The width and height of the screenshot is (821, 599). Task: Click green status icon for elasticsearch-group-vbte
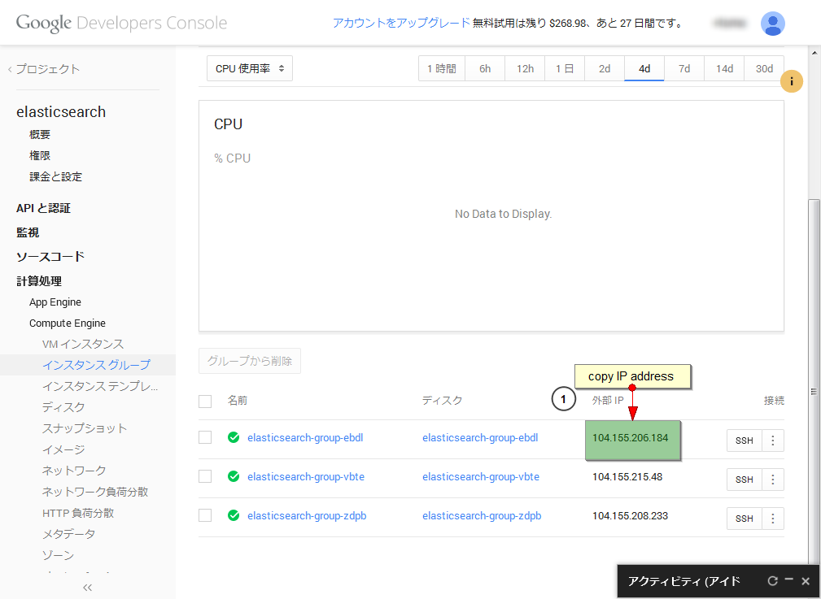pyautogui.click(x=234, y=476)
